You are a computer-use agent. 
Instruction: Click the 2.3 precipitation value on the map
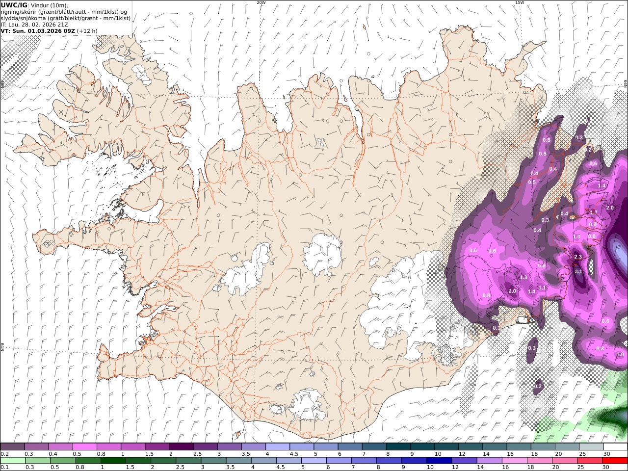[x=577, y=257]
